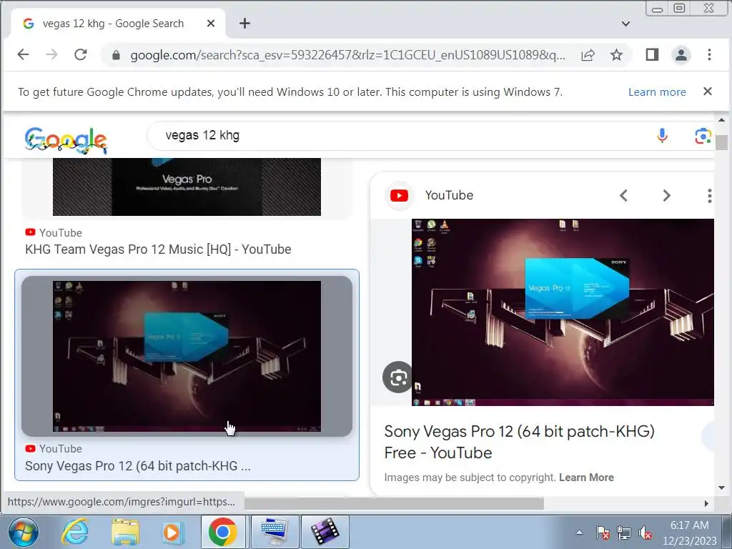Viewport: 732px width, 549px height.
Task: Click the URL in the address bar
Action: (x=348, y=55)
